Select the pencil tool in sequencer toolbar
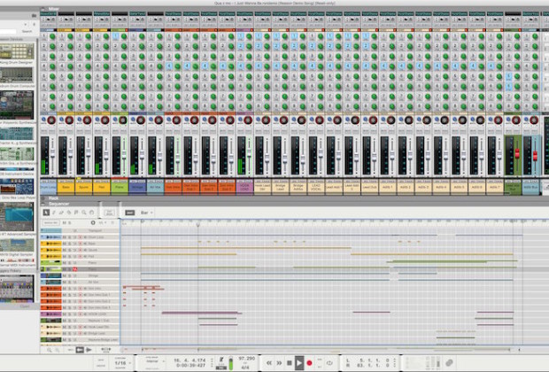 pyautogui.click(x=54, y=213)
